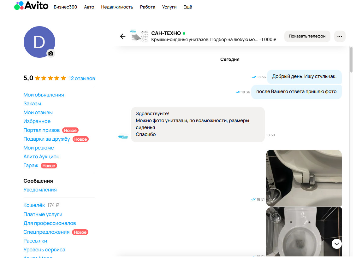Click the САН-ТЕХНО listing thumbnail in header
The image size is (356, 258).
click(139, 36)
